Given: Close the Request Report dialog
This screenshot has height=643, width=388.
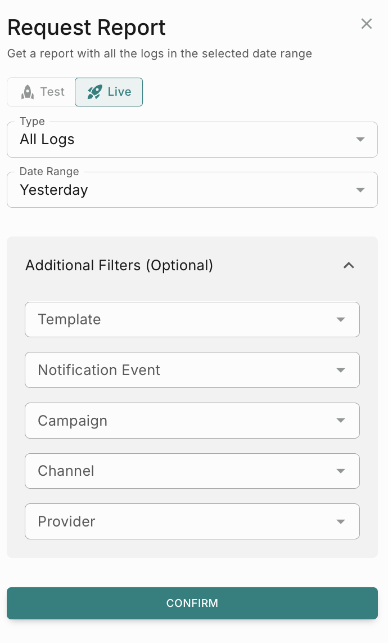Looking at the screenshot, I should point(367,24).
